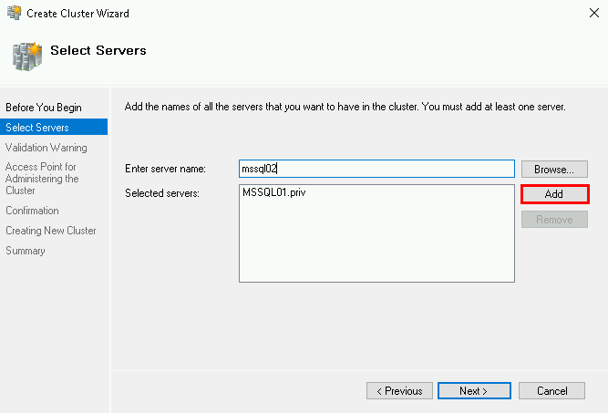Proceed using the Next button
Viewport: 608px width, 413px height.
[x=471, y=391]
